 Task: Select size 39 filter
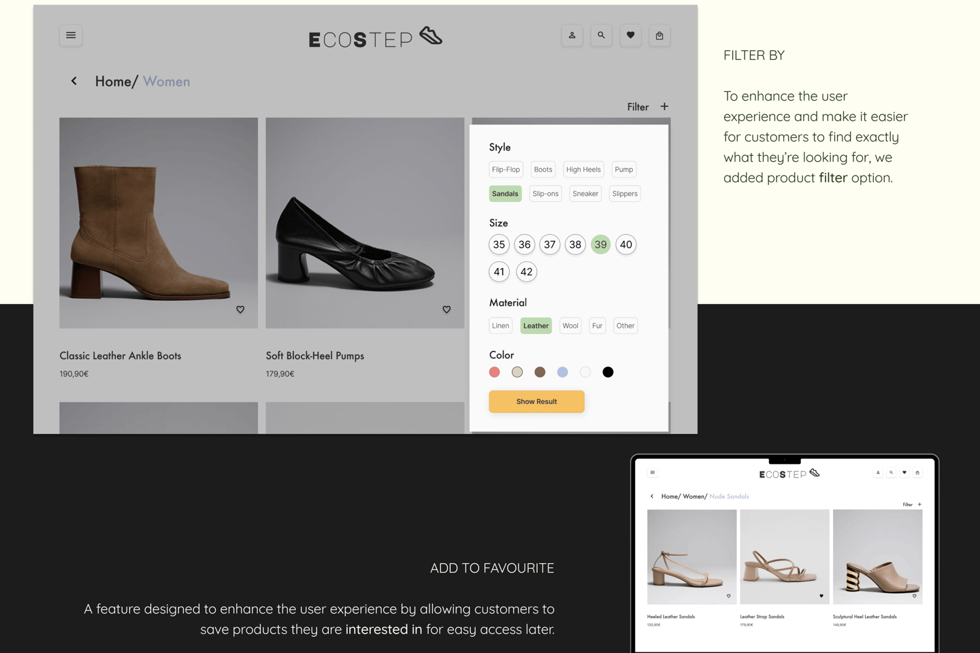coord(600,245)
